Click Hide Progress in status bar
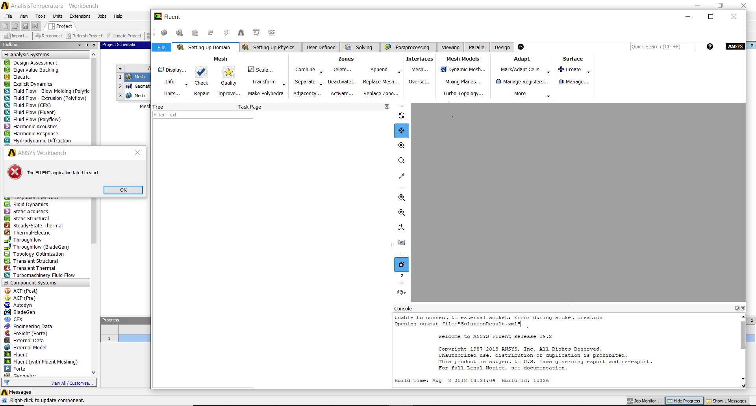This screenshot has height=406, width=756. tap(684, 401)
